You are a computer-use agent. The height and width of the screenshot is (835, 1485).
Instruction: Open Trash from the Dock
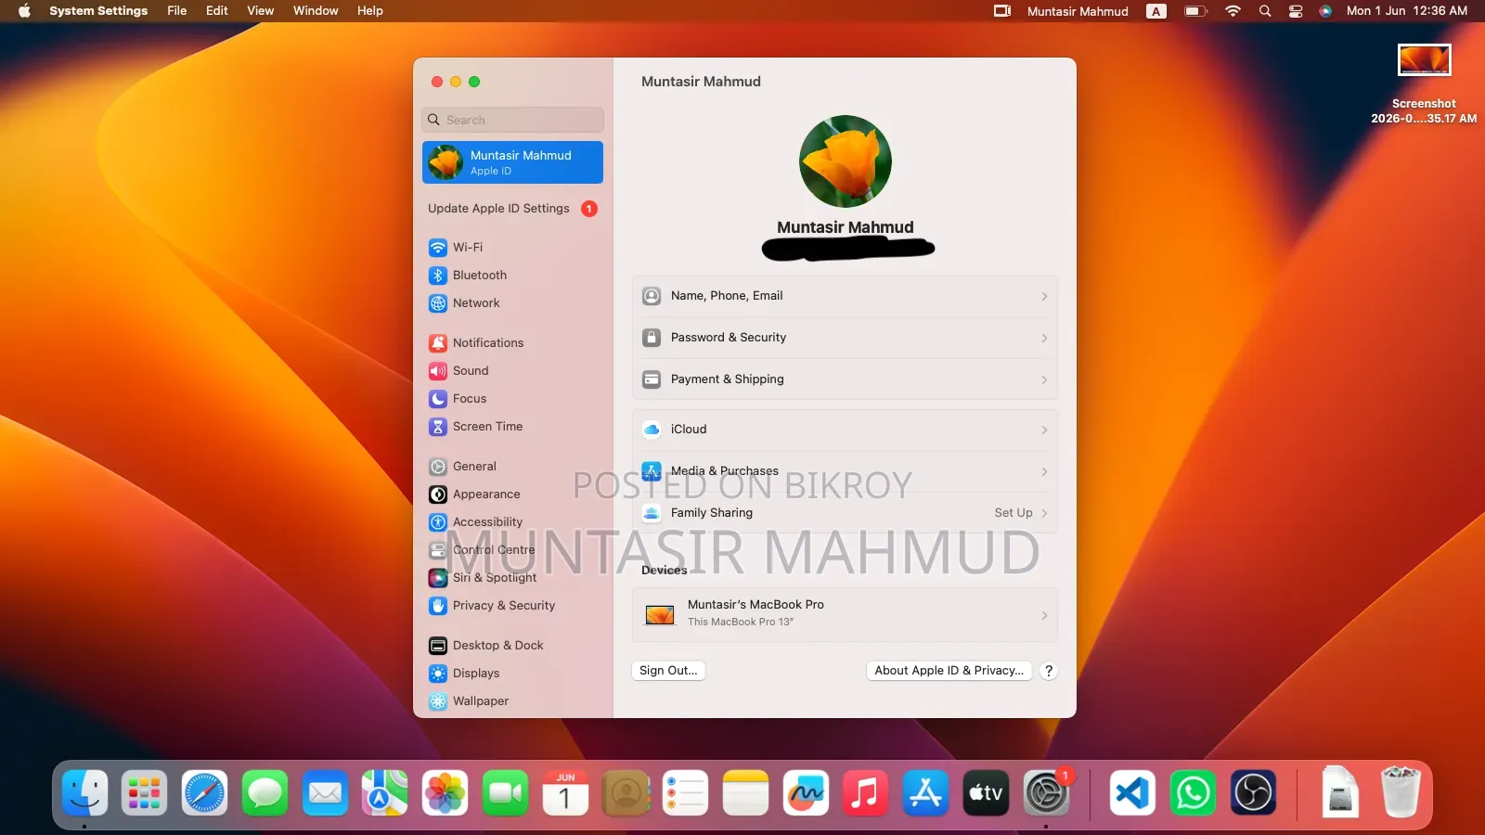point(1401,793)
